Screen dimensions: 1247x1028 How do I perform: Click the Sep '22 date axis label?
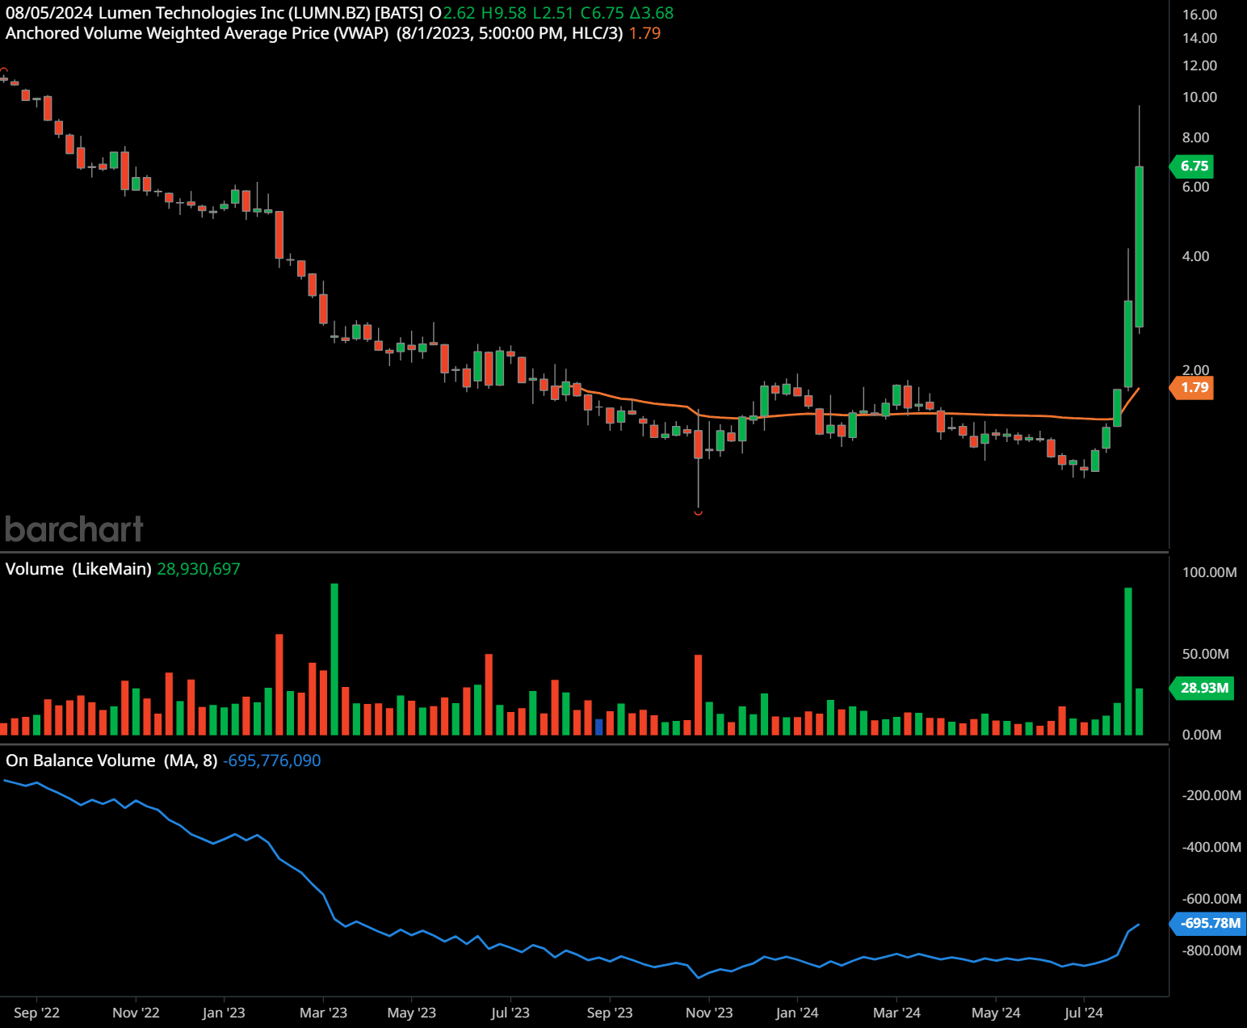tap(37, 1013)
